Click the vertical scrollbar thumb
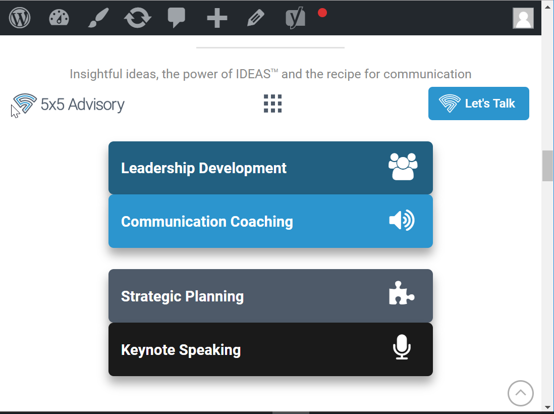 (x=547, y=166)
